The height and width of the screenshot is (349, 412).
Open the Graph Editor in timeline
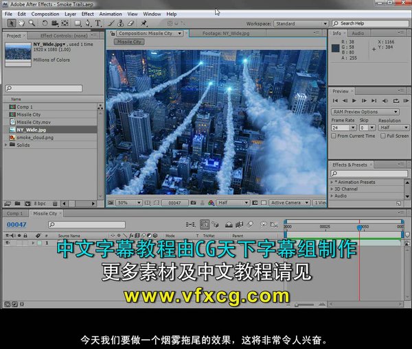274,225
